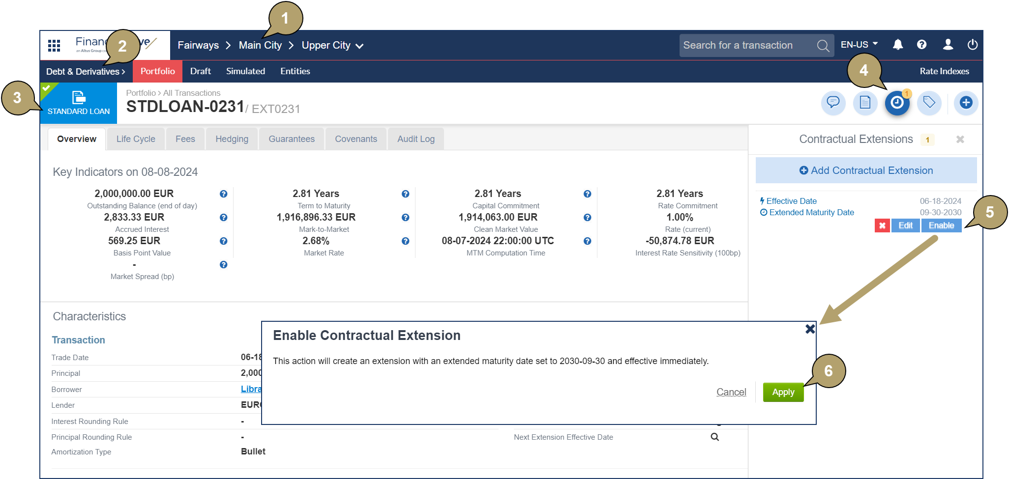The height and width of the screenshot is (479, 1009).
Task: Click the Cancel link in dialog
Action: pos(731,392)
